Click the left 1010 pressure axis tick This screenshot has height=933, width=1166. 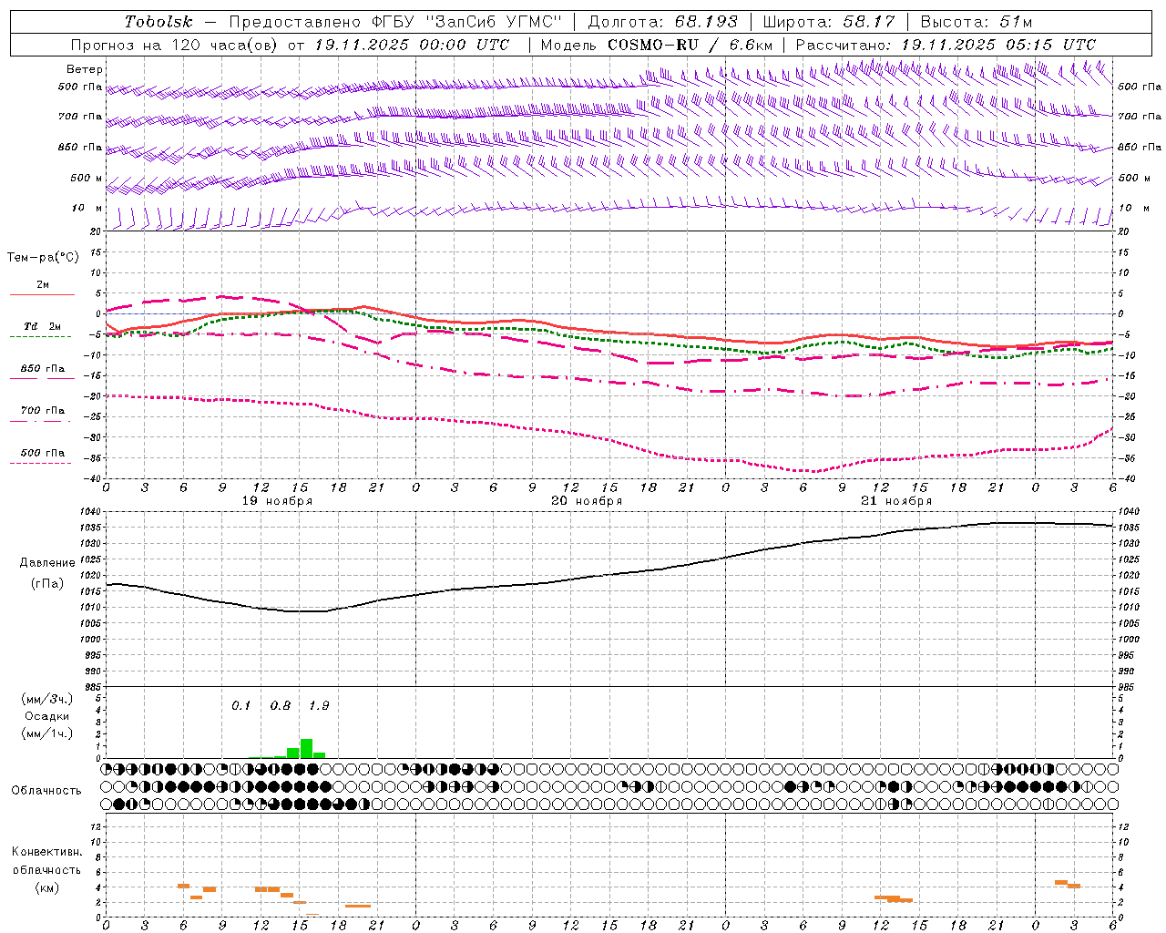click(91, 608)
